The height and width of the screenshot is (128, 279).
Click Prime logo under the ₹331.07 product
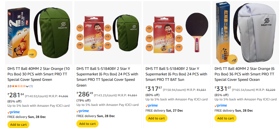[221, 106]
